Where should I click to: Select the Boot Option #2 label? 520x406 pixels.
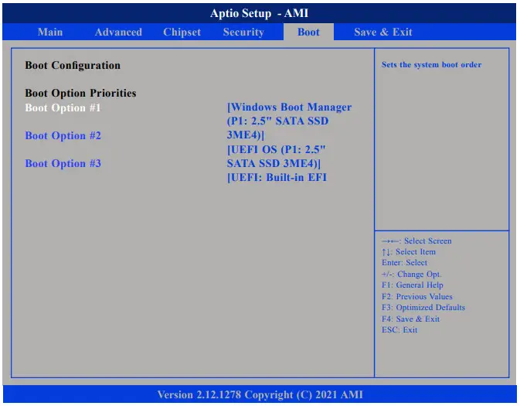tap(63, 136)
